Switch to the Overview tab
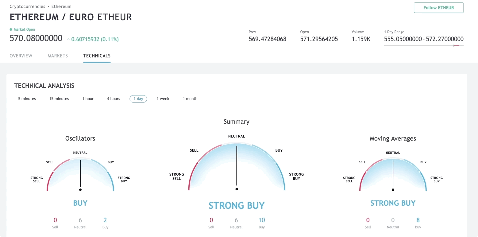Viewport: 478px width, 237px height. click(21, 56)
